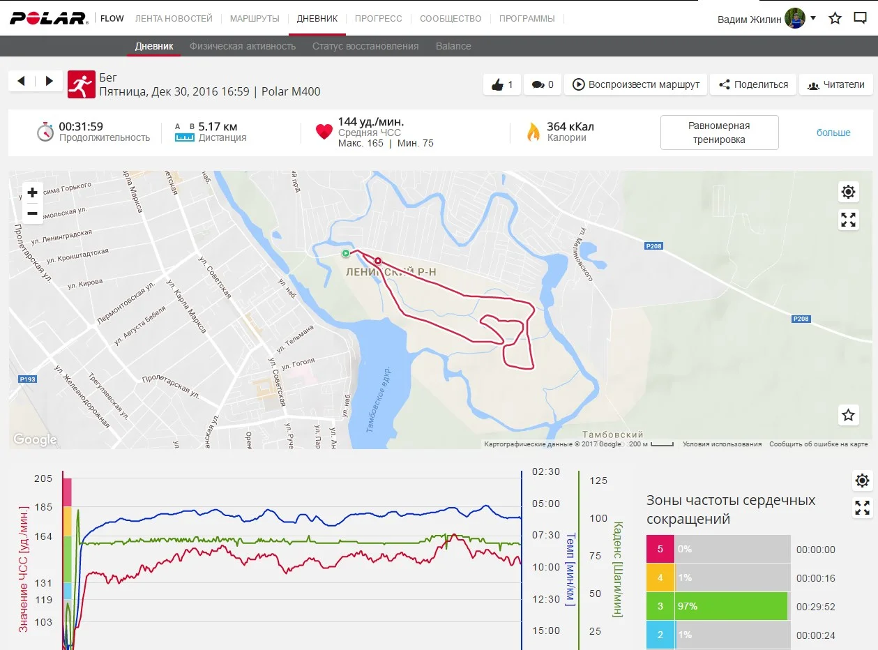Open the Читатели followers button

[x=835, y=84]
